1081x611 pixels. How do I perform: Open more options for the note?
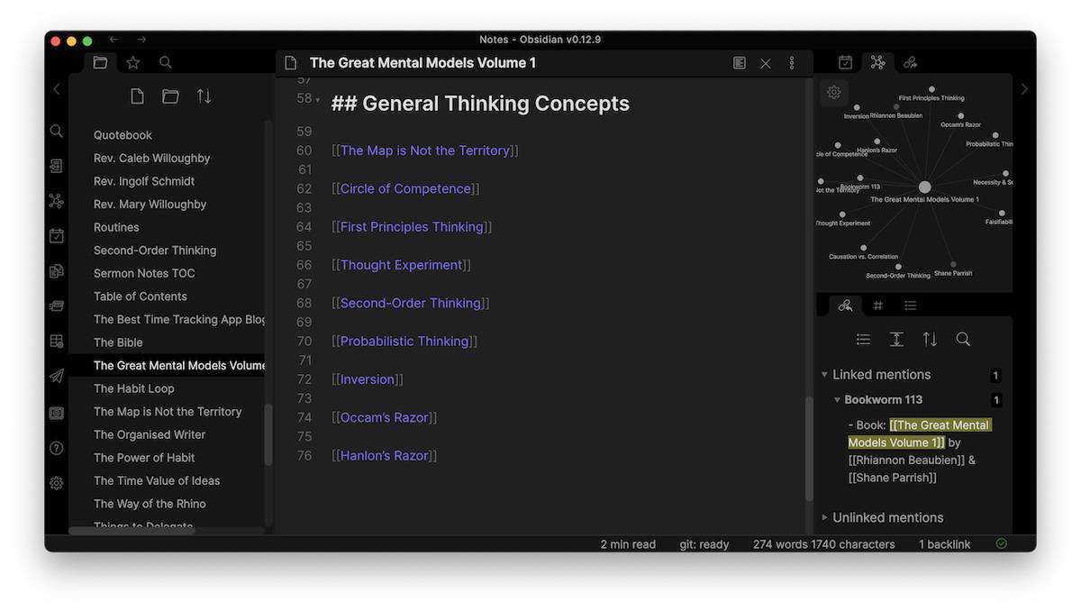pyautogui.click(x=792, y=63)
